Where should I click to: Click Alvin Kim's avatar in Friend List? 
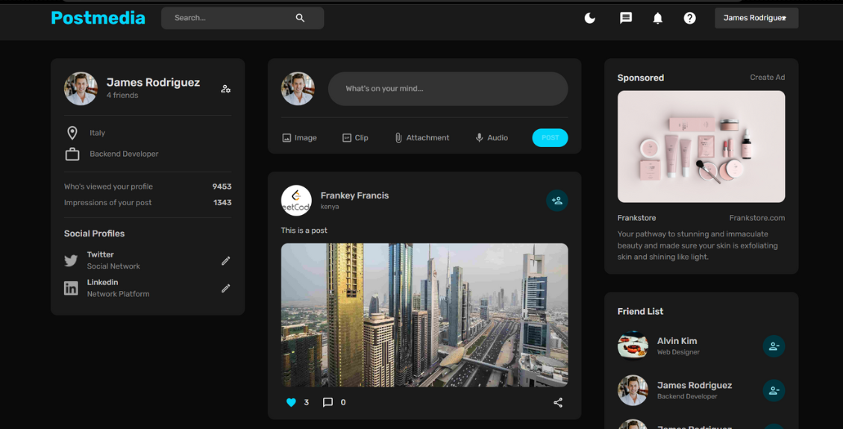click(x=633, y=345)
